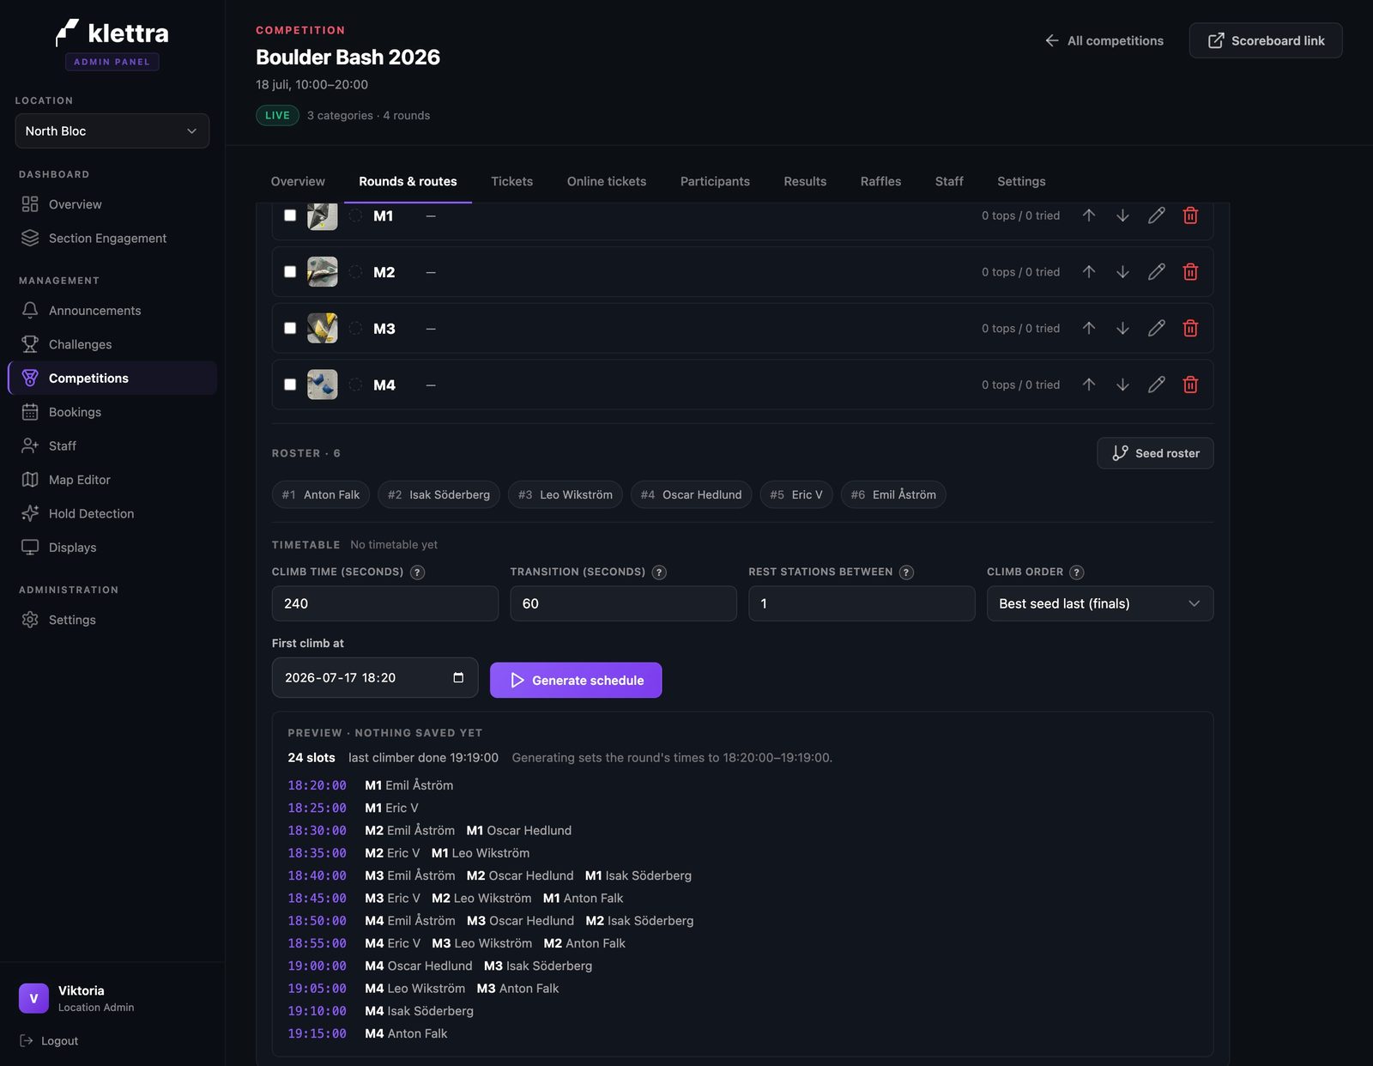Switch to the Overview tab

pyautogui.click(x=298, y=181)
